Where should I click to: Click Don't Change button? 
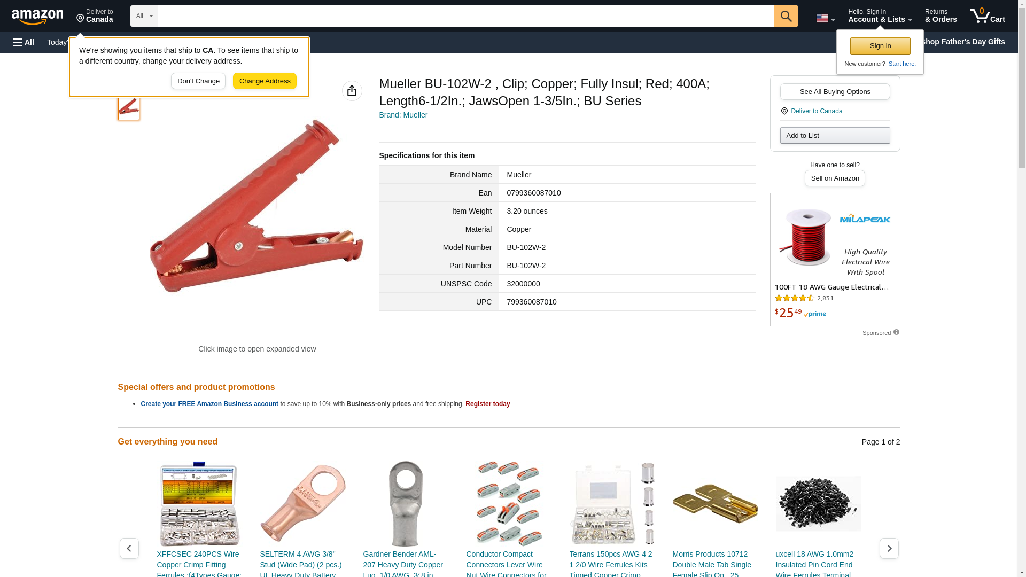198,81
